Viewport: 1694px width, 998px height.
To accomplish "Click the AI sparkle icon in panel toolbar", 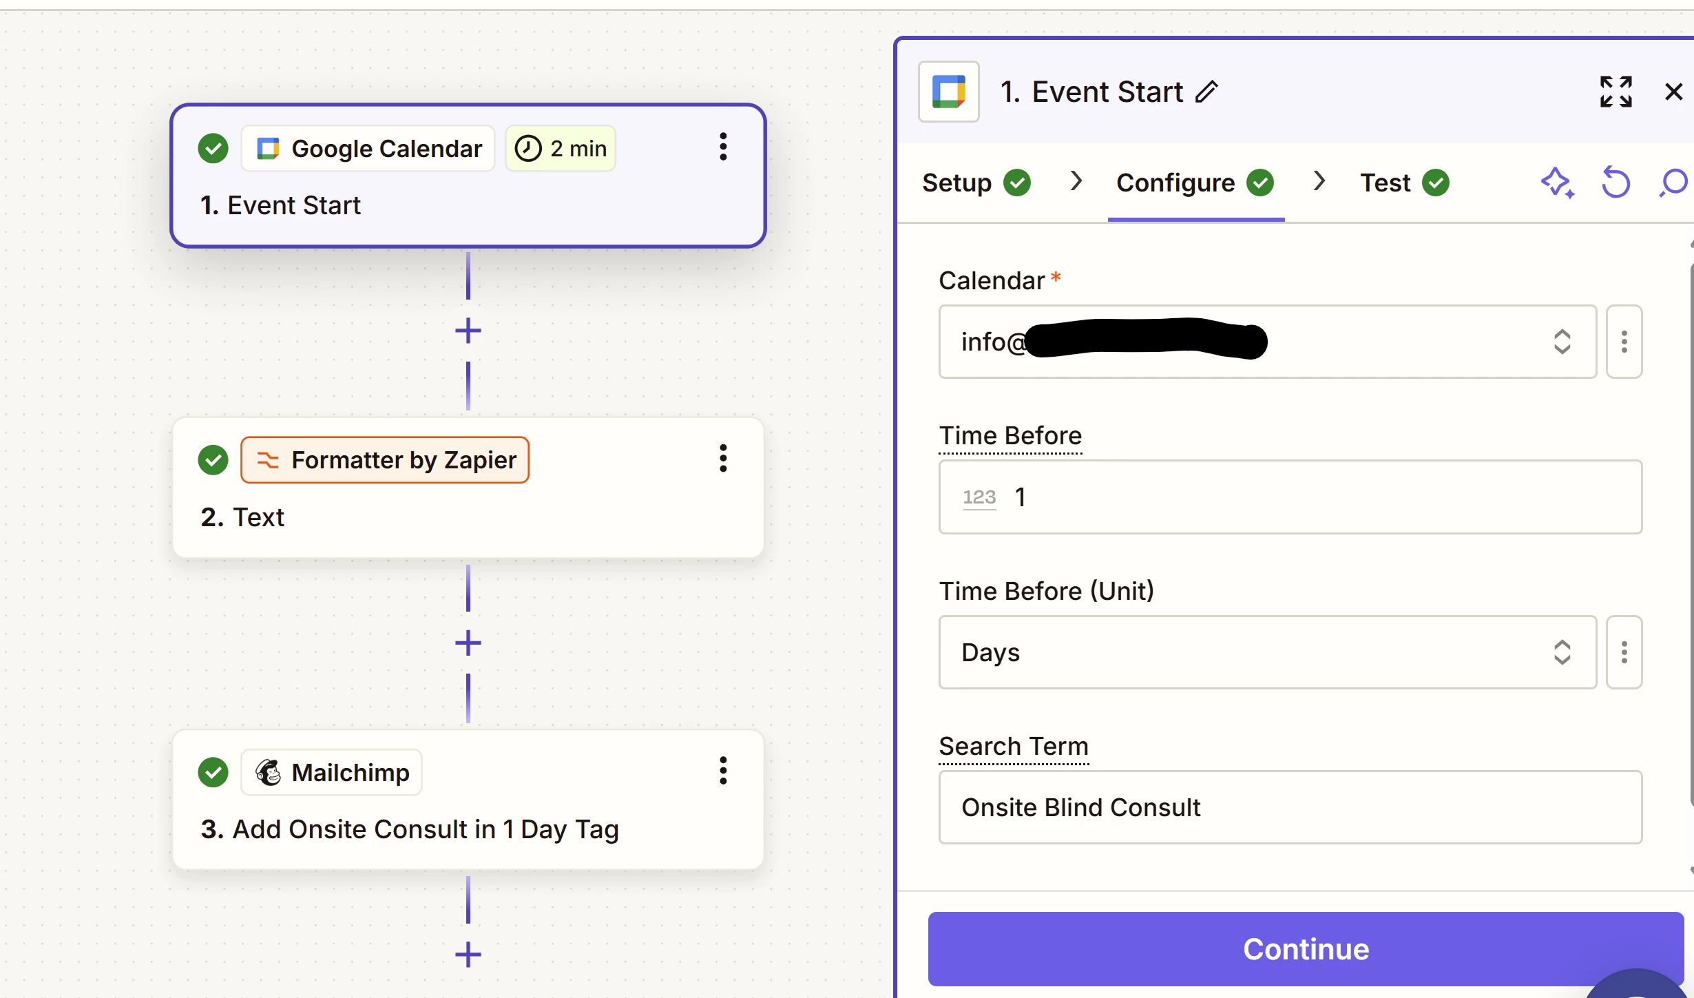I will click(1557, 183).
